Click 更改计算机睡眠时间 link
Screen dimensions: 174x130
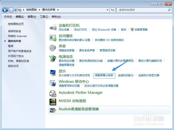point(150,61)
